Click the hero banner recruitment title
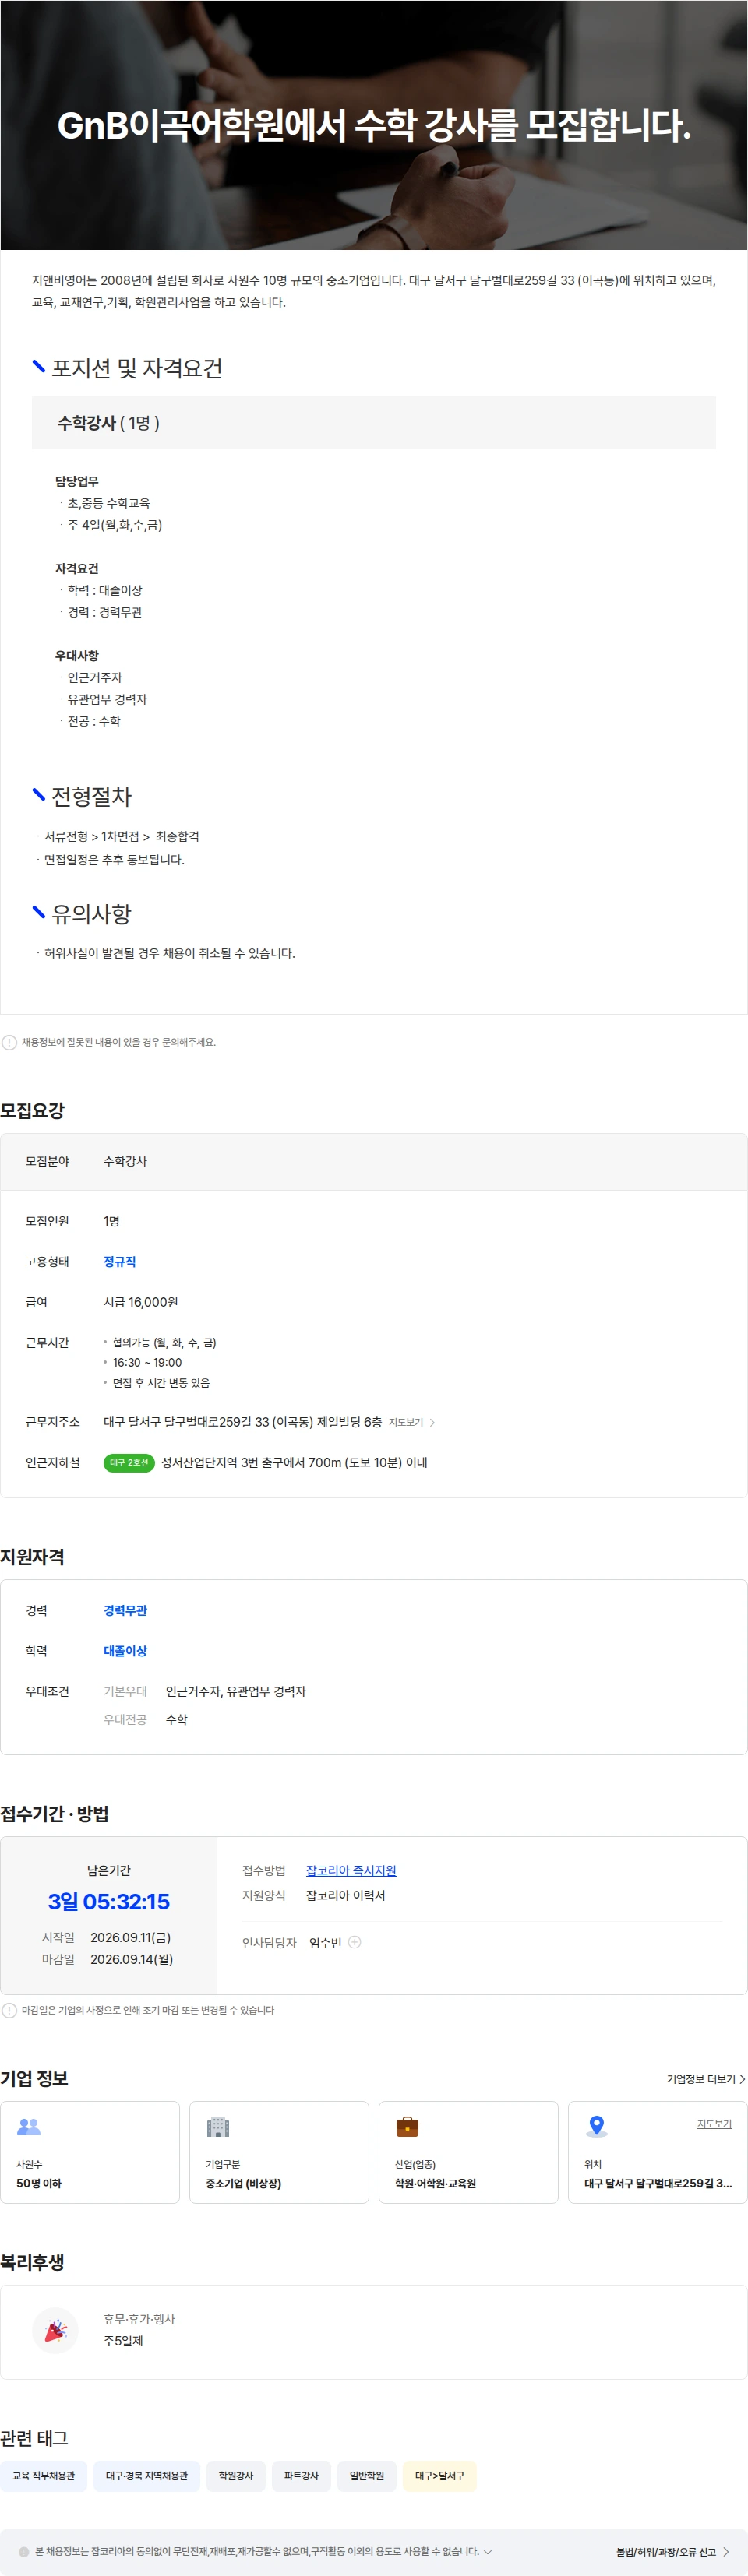The height and width of the screenshot is (2576, 748). pos(374,125)
